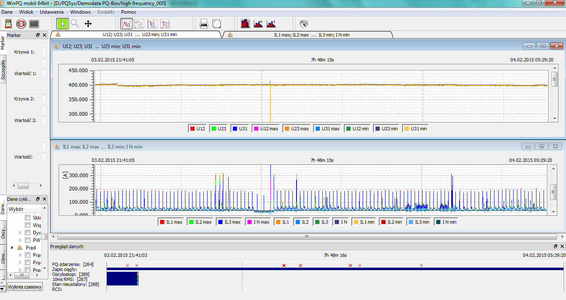The width and height of the screenshot is (566, 300).
Task: Open the Dane menu
Action: pos(7,12)
